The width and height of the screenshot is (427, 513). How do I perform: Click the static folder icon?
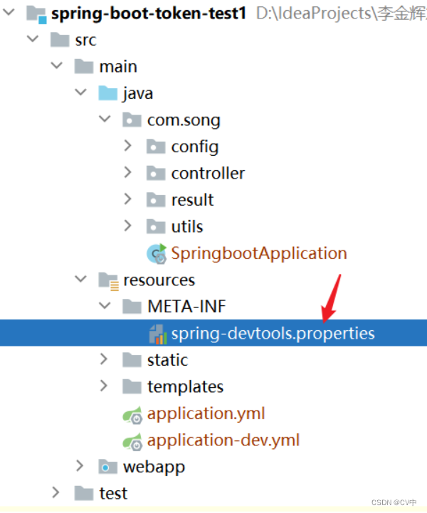tap(132, 360)
